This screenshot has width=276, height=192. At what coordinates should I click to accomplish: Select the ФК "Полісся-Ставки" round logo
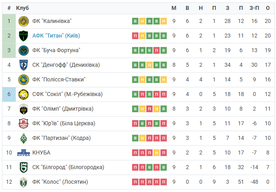pyautogui.click(x=24, y=80)
